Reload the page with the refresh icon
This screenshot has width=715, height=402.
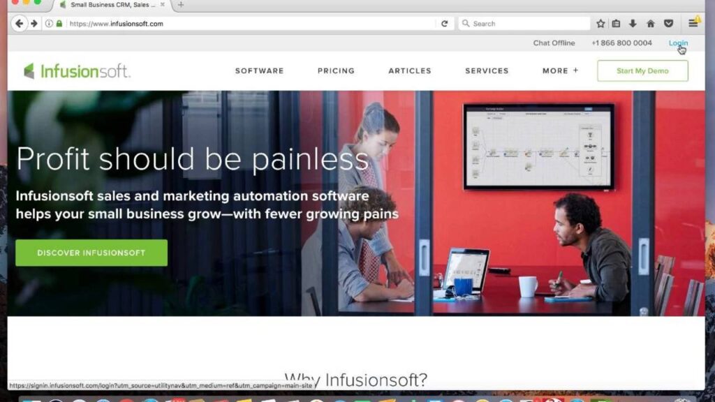(x=445, y=24)
